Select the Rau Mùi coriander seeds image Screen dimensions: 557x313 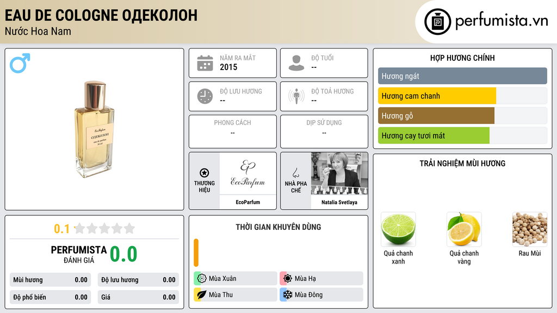(x=530, y=229)
